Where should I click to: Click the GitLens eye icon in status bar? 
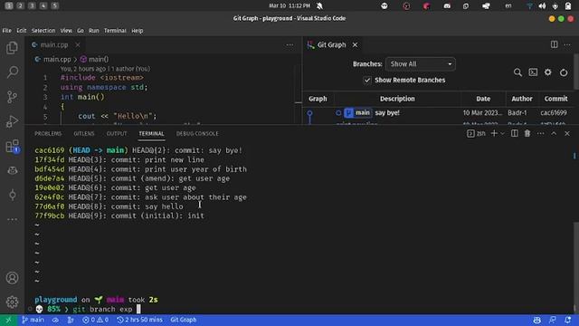pyautogui.click(x=55, y=320)
